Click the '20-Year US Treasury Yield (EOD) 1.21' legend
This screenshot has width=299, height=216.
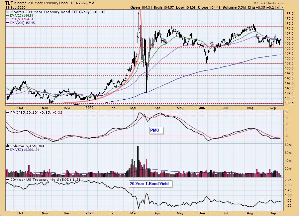tap(43, 180)
